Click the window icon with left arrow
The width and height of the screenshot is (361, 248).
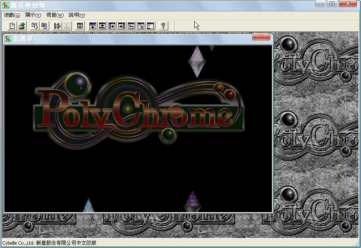112,26
